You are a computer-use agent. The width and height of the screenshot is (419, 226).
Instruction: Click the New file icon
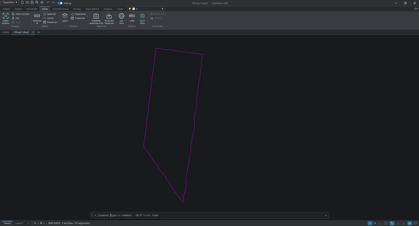22,3
